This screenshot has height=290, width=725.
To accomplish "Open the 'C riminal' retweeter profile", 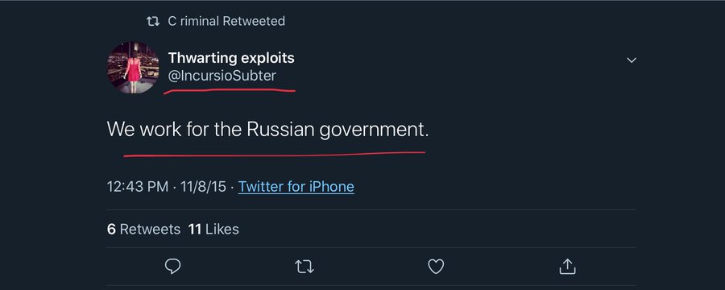I will [193, 21].
